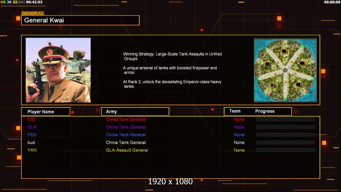The height and width of the screenshot is (192, 341).
Task: Click GLA's loading progress bar
Action: coord(285,127)
